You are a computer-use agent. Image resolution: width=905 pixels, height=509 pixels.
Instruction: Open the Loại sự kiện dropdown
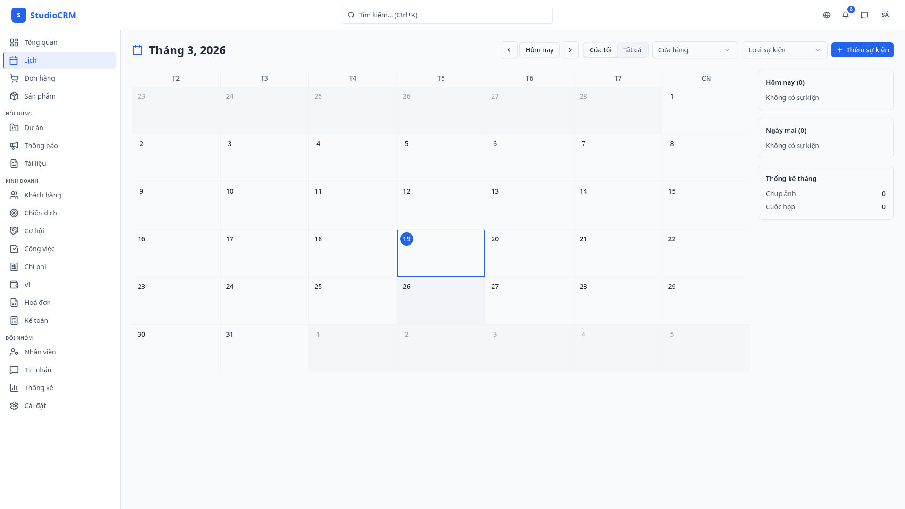coord(785,50)
